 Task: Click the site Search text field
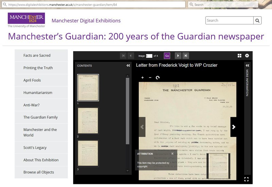point(229,20)
